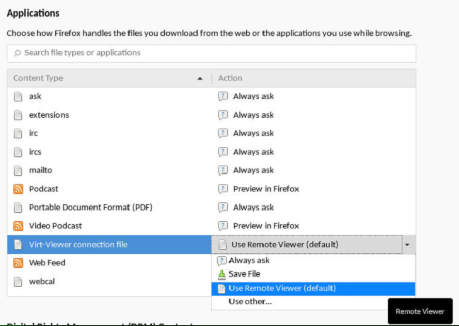Click the mailto file type icon
This screenshot has width=459, height=326.
[x=18, y=171]
